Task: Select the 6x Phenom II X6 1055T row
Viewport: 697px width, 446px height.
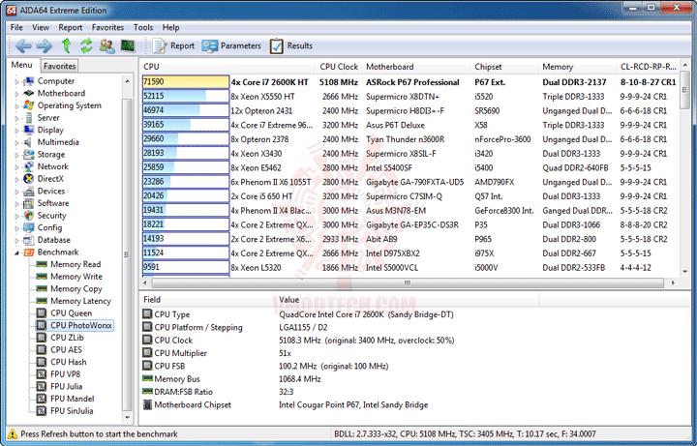Action: 409,182
